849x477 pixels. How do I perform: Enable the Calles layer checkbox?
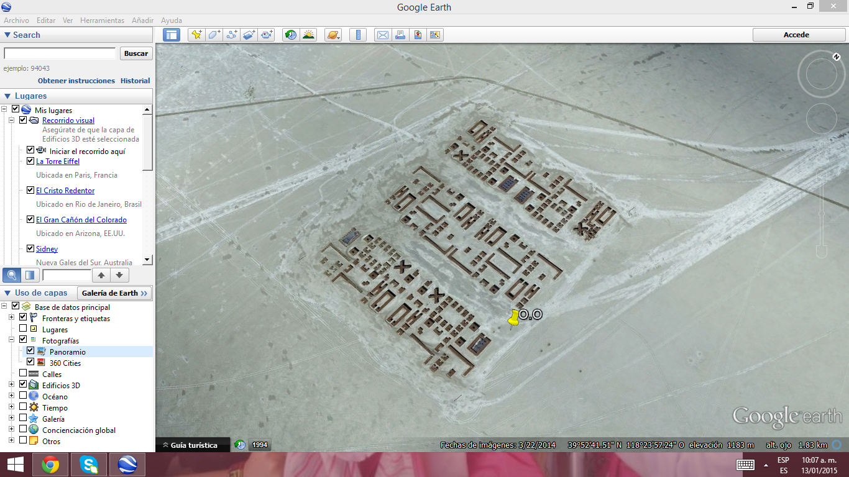point(23,373)
